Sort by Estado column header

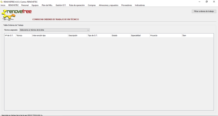[x=121, y=35]
